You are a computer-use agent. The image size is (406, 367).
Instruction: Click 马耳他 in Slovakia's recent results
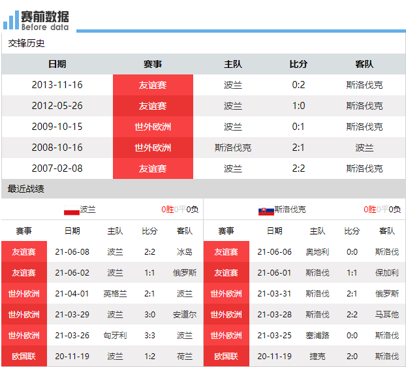387,315
